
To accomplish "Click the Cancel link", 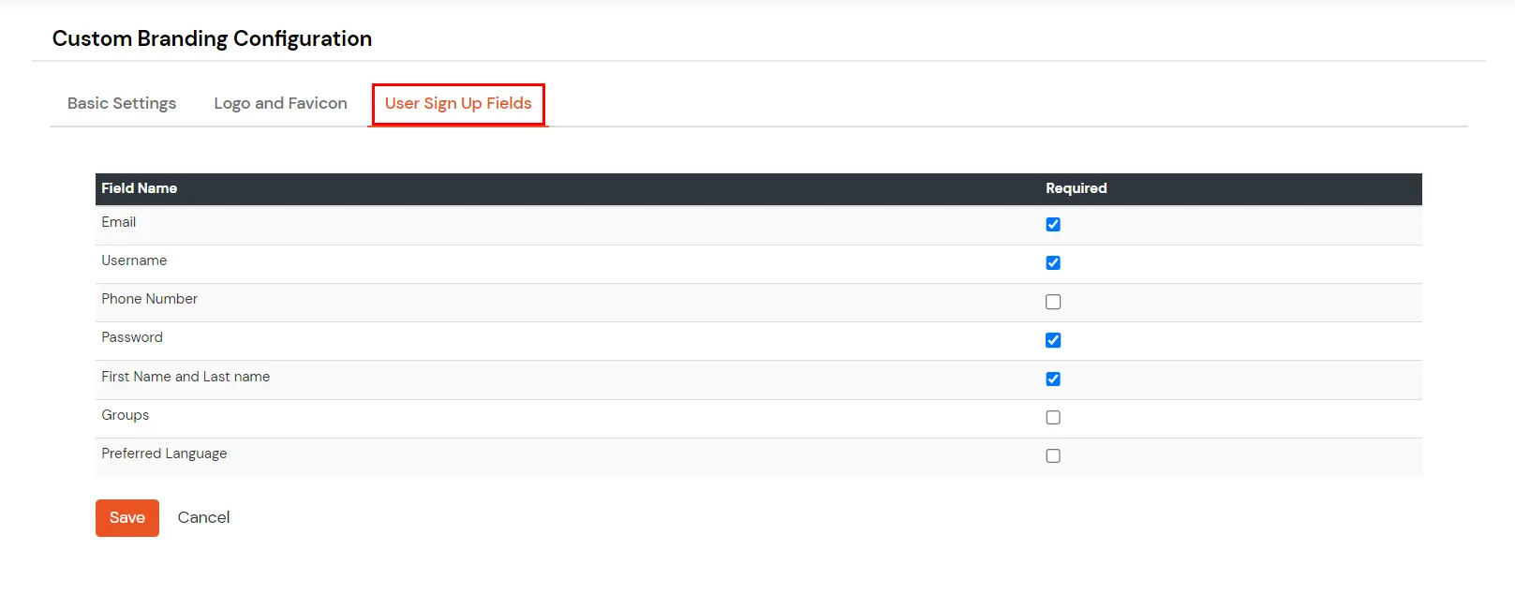I will [203, 517].
